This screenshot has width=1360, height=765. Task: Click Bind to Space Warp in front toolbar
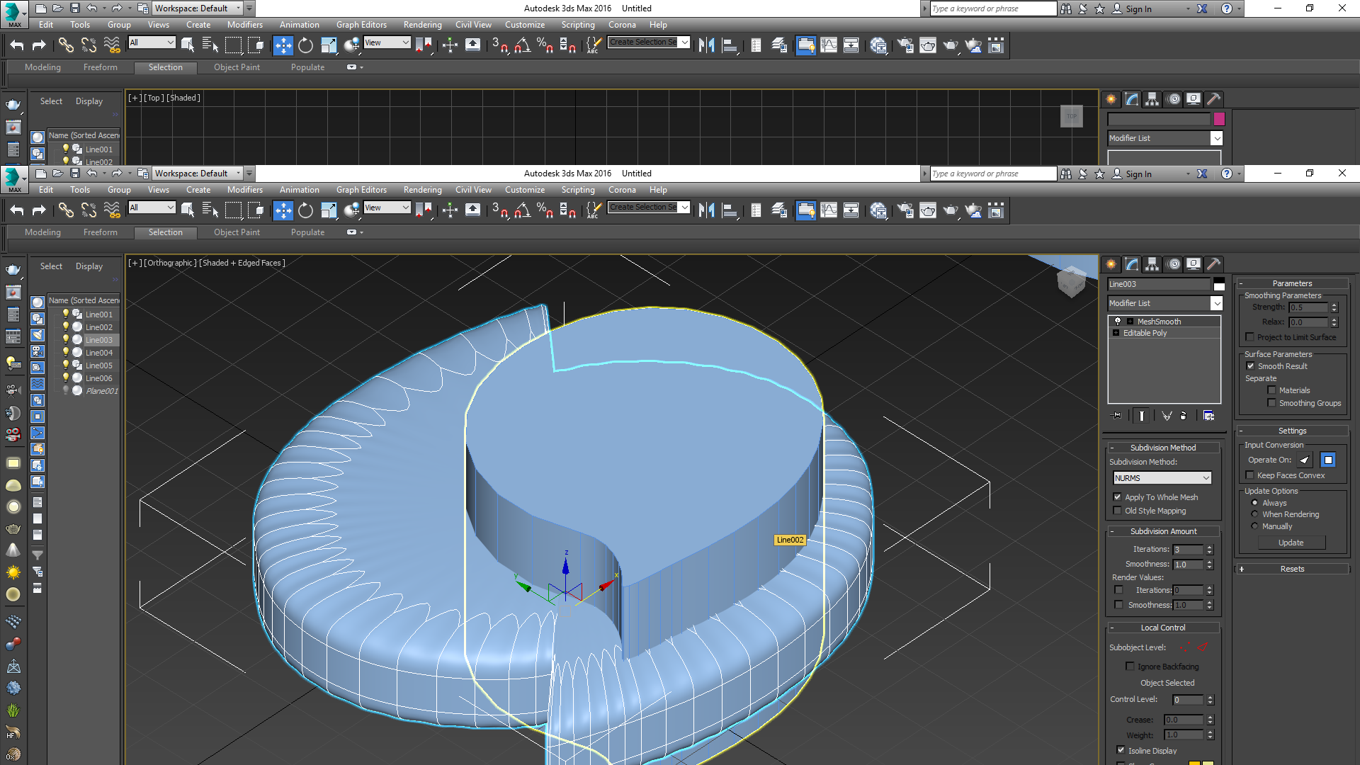pos(112,210)
